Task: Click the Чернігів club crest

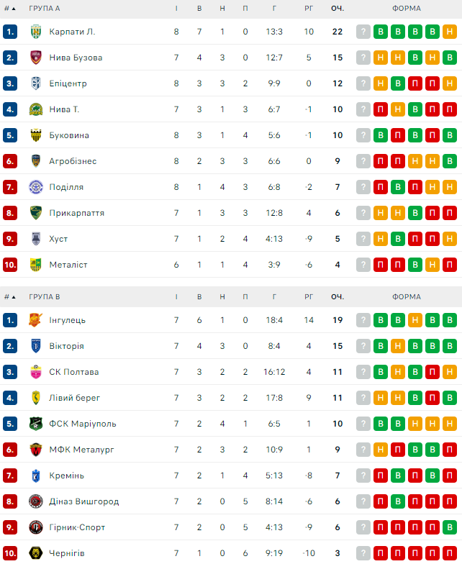Action: click(36, 553)
